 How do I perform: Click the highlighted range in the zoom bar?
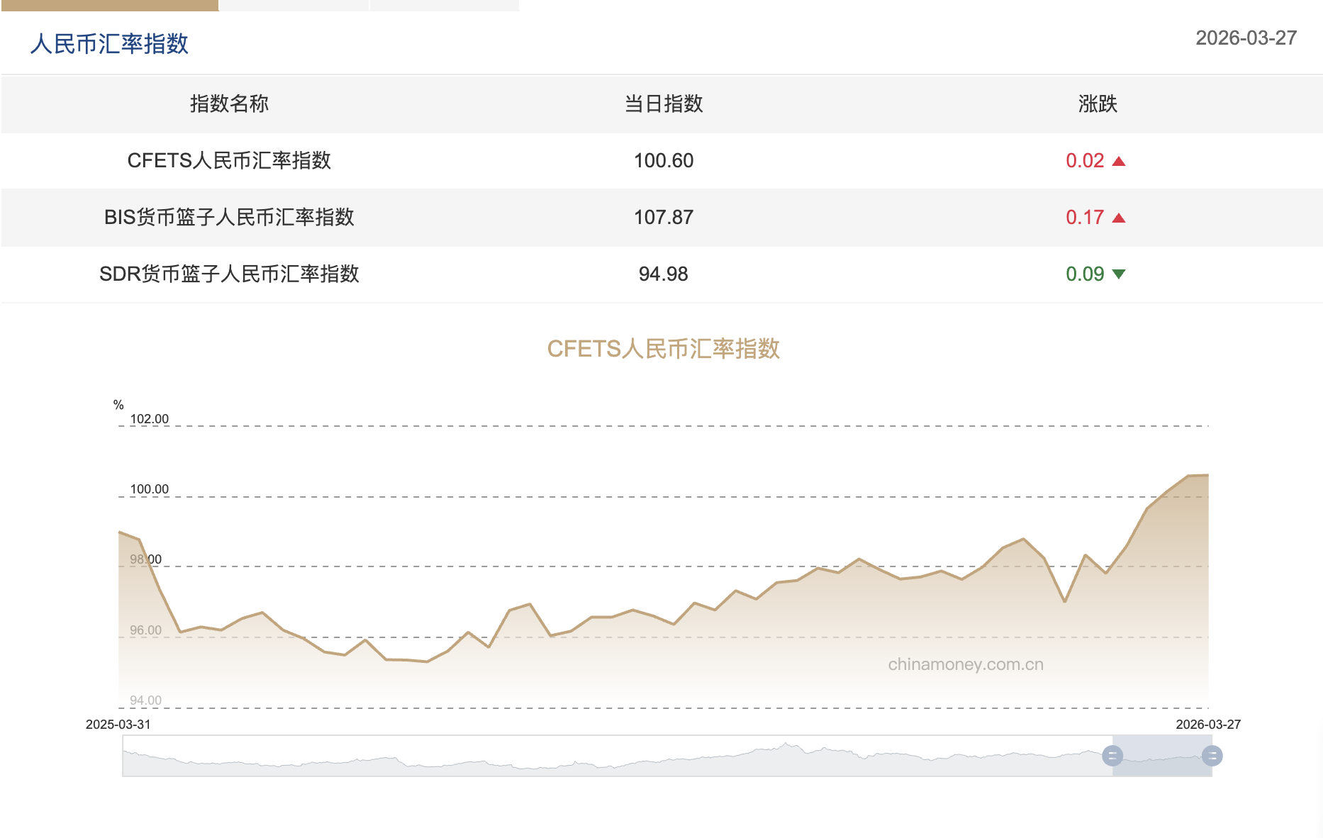(x=1163, y=756)
